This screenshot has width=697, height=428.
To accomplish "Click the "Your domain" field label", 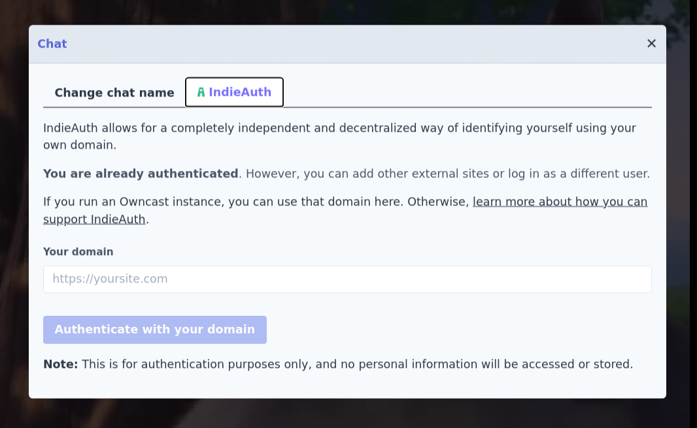I will pos(78,251).
